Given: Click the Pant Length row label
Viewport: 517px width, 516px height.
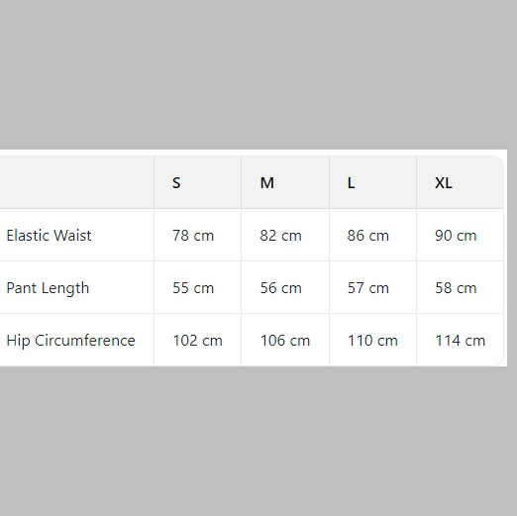Looking at the screenshot, I should 48,288.
